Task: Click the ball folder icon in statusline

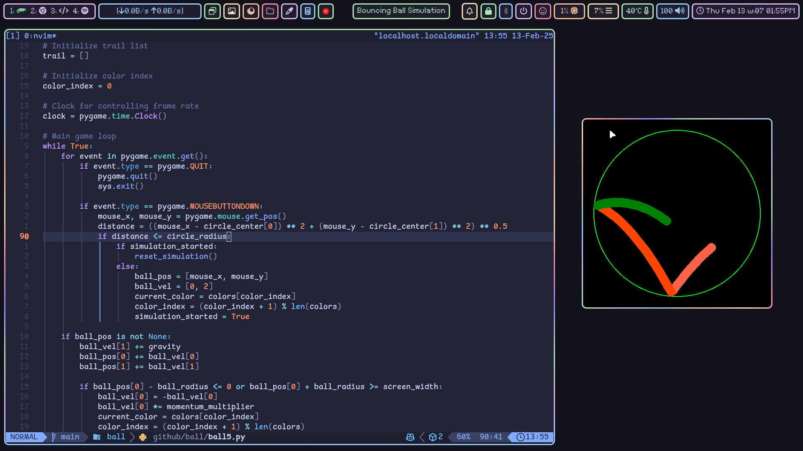Action: click(x=97, y=437)
